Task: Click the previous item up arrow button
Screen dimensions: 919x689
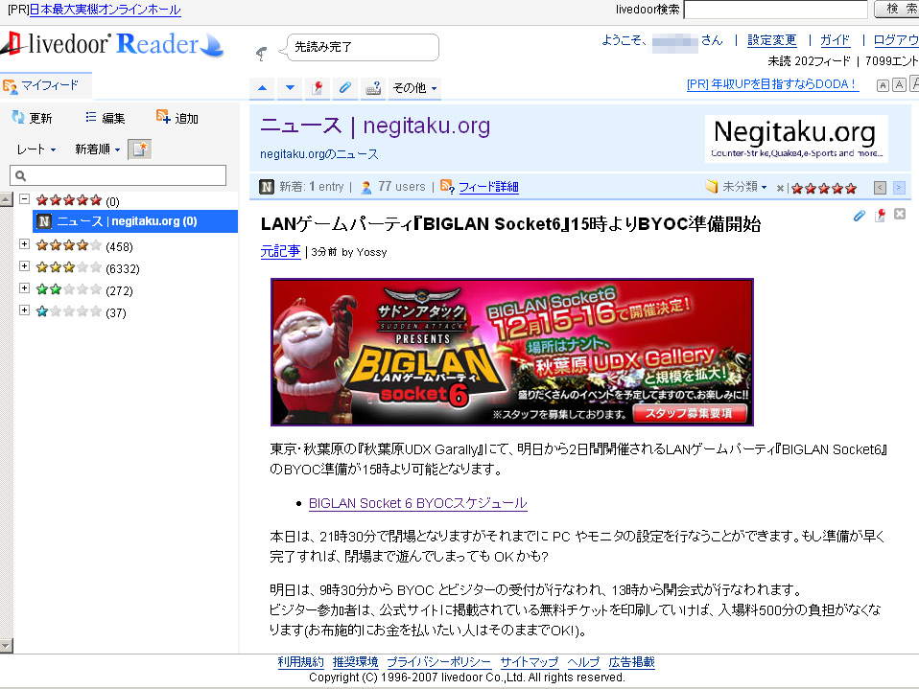Action: [263, 88]
